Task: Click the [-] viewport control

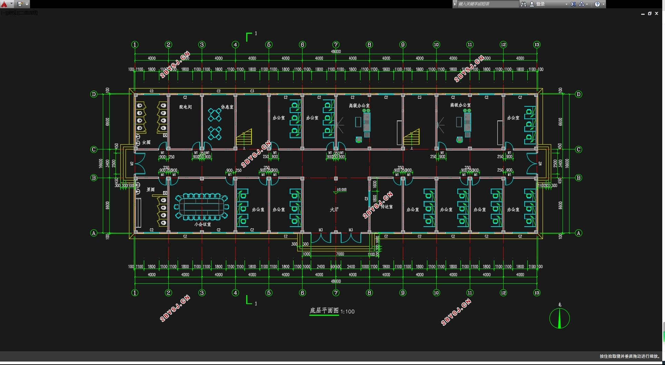Action: pos(3,13)
